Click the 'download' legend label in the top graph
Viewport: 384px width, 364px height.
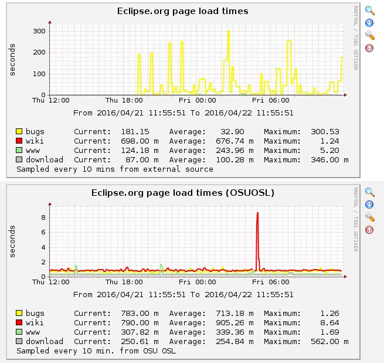pyautogui.click(x=45, y=159)
